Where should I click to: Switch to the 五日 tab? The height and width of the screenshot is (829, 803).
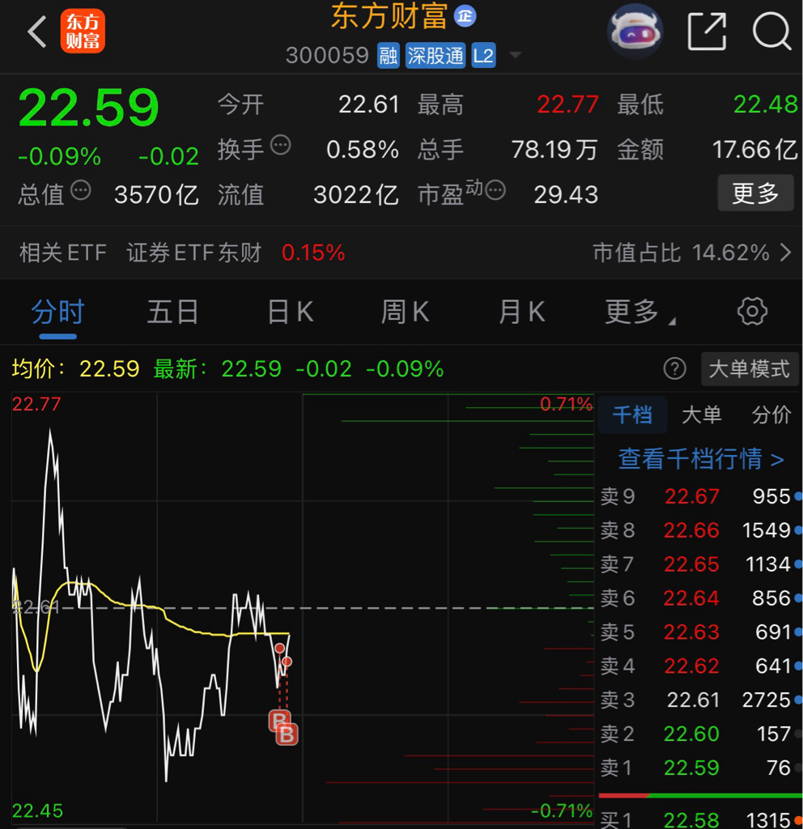(173, 312)
